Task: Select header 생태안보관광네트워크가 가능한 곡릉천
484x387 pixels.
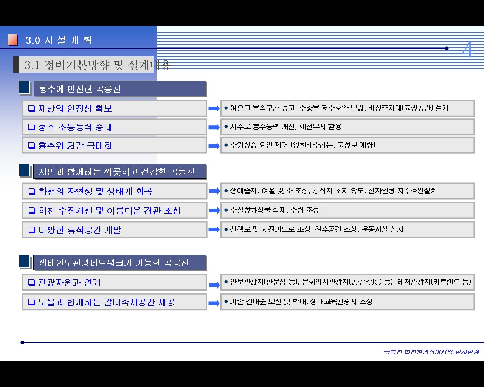Action: point(120,263)
